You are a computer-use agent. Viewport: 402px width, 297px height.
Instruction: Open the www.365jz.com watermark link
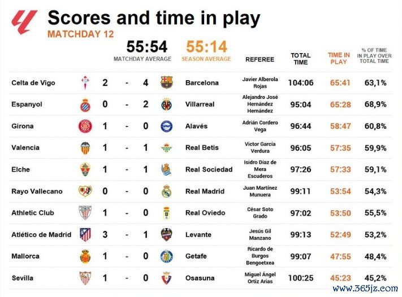(365, 289)
